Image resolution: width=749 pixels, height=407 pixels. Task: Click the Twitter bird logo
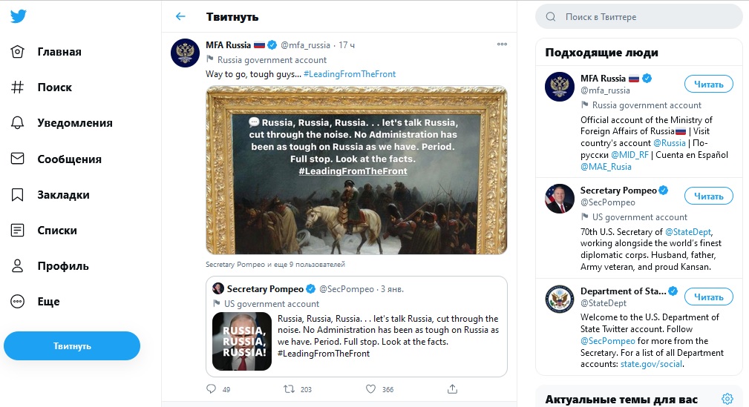pyautogui.click(x=19, y=16)
